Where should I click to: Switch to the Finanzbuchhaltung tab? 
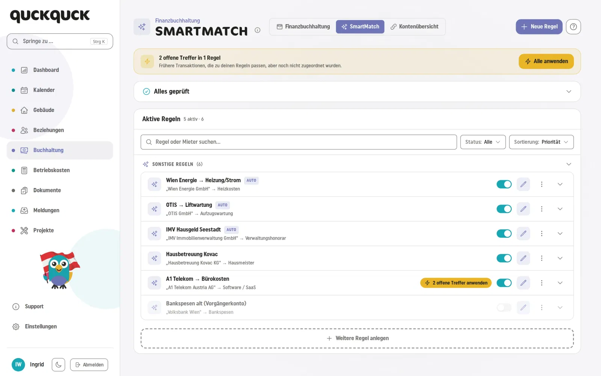[303, 27]
